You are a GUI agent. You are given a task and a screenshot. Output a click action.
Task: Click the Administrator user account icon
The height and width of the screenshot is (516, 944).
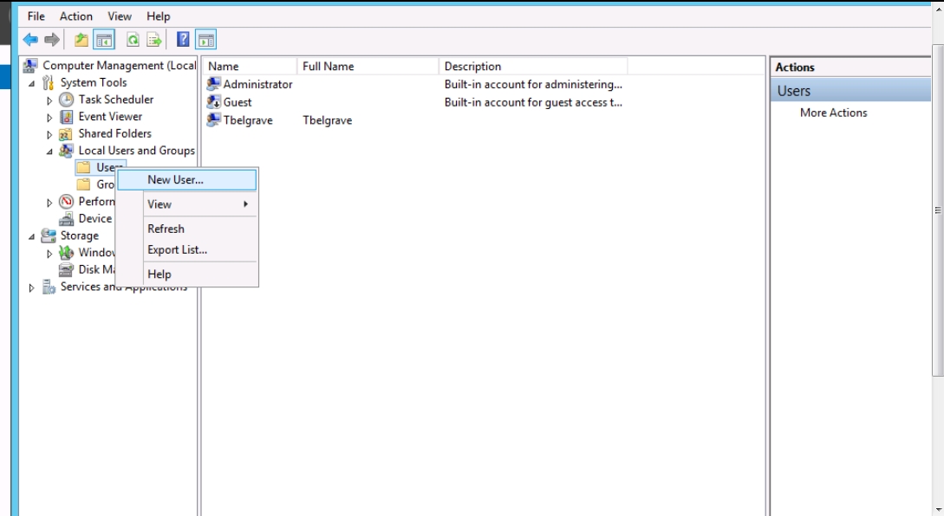tap(213, 84)
